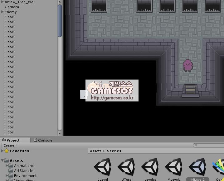Click the Environment folder icon

click(x=11, y=176)
